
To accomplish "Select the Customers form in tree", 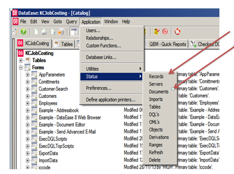I will (48, 96).
